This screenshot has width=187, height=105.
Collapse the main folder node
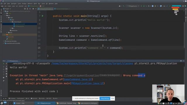[7, 17]
